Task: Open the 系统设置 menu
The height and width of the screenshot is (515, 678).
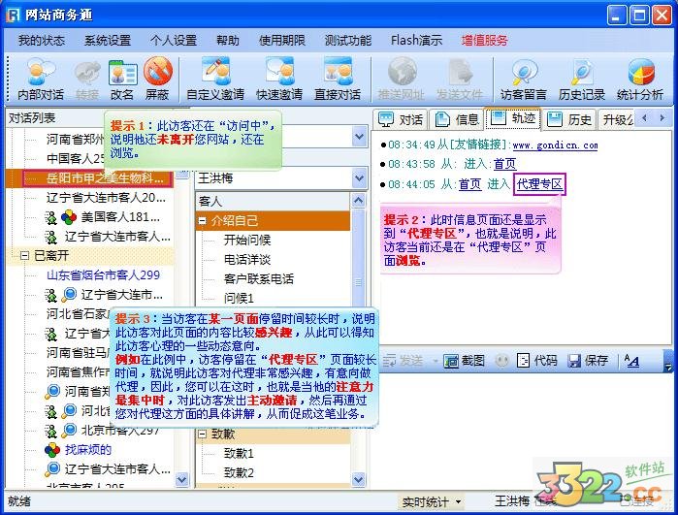Action: (108, 40)
